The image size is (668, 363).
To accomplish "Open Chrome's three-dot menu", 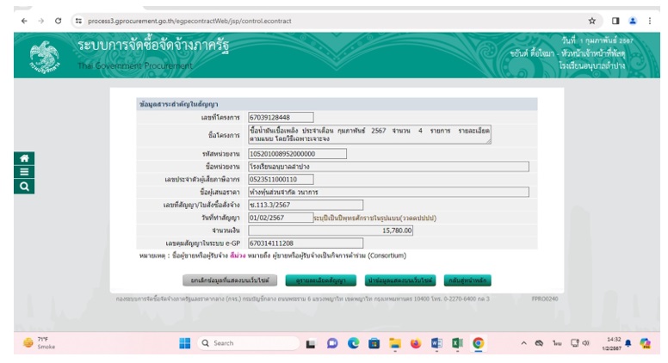I will [650, 21].
